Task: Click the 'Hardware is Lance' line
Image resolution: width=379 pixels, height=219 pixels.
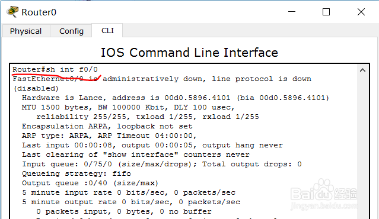Action: 176,98
